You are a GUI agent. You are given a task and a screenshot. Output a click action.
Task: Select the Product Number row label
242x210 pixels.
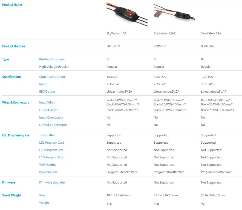coord(14,46)
